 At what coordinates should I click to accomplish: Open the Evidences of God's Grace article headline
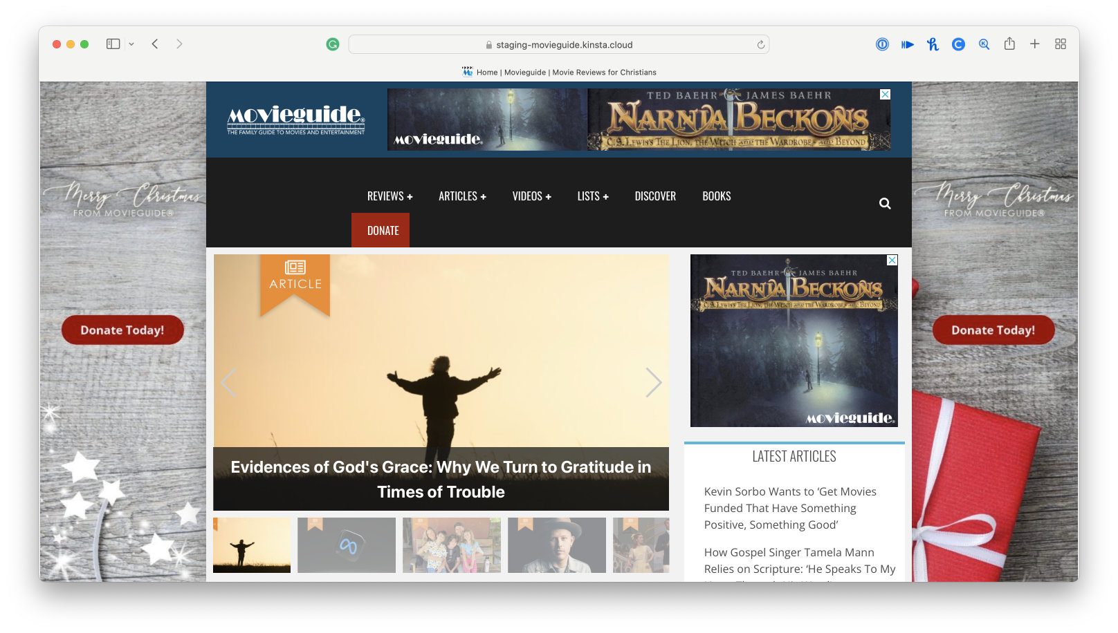(441, 480)
